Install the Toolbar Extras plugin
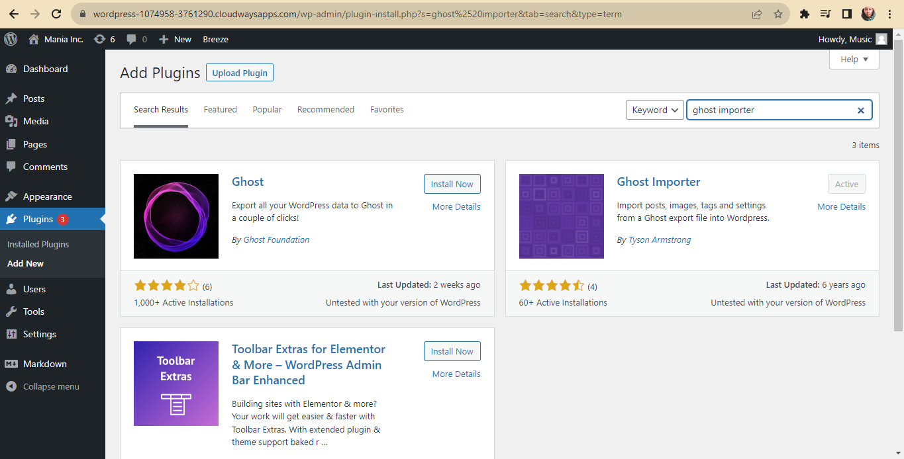The image size is (904, 459). [452, 351]
